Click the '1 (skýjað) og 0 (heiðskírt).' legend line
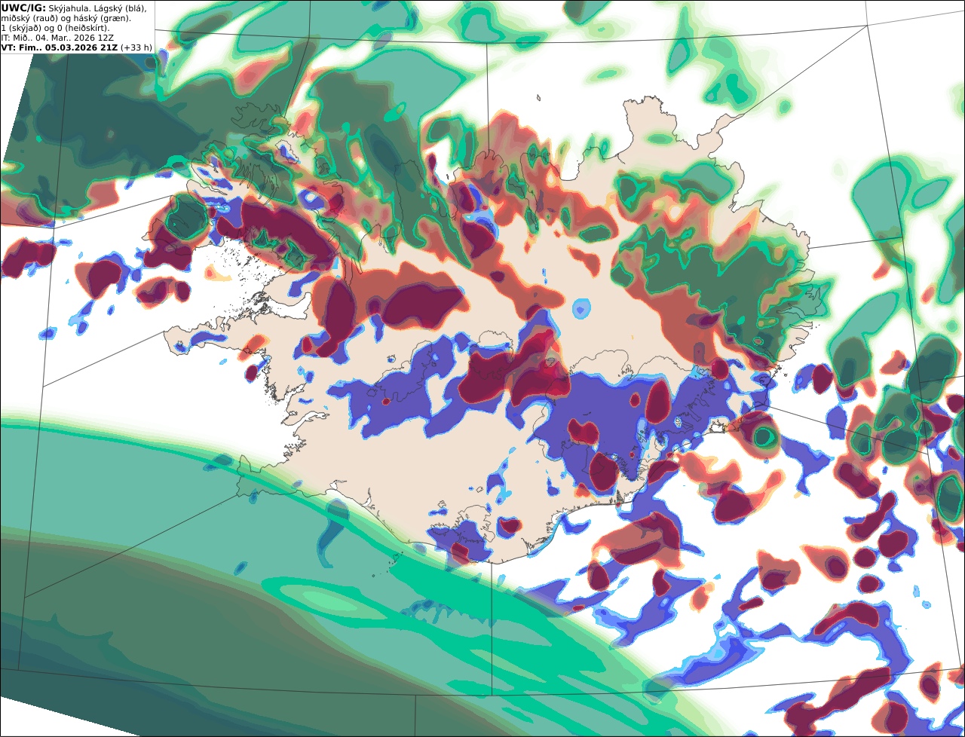 tap(56, 27)
